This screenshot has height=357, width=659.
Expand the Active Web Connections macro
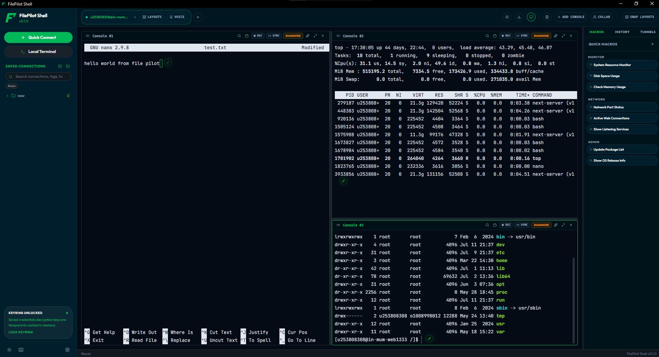(622, 118)
